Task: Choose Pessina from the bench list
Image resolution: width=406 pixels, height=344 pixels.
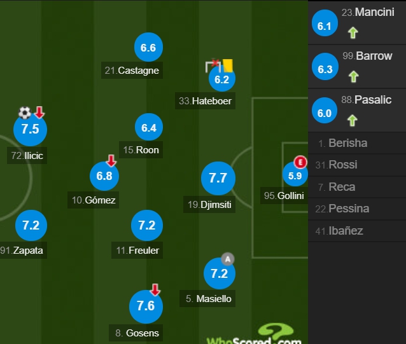Action: 357,209
